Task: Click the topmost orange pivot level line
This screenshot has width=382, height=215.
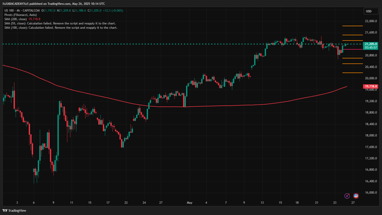Action: (352, 26)
